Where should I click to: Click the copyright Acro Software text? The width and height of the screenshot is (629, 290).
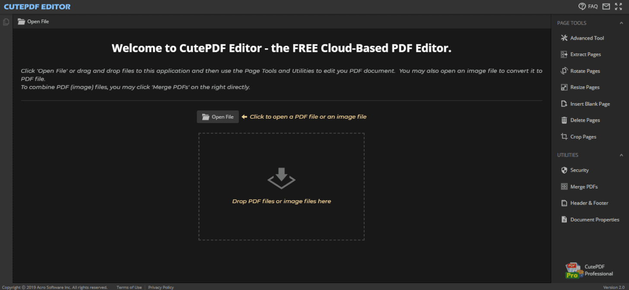[x=54, y=287]
